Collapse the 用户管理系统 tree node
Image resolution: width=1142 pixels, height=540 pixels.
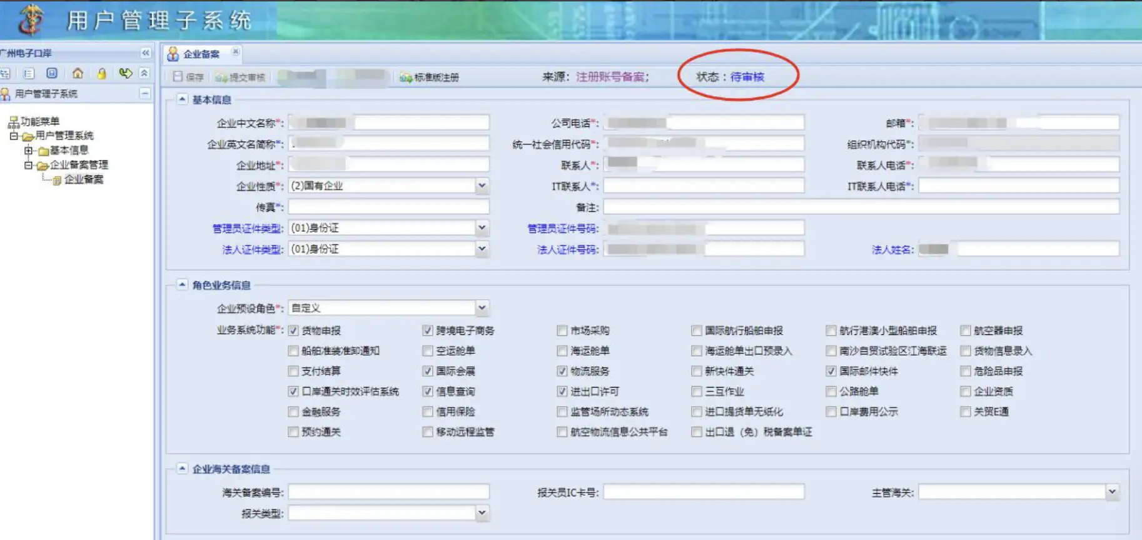coord(14,136)
